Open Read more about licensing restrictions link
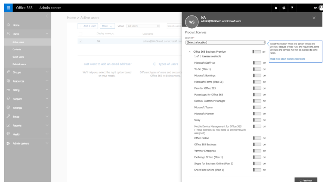 pos(288,59)
